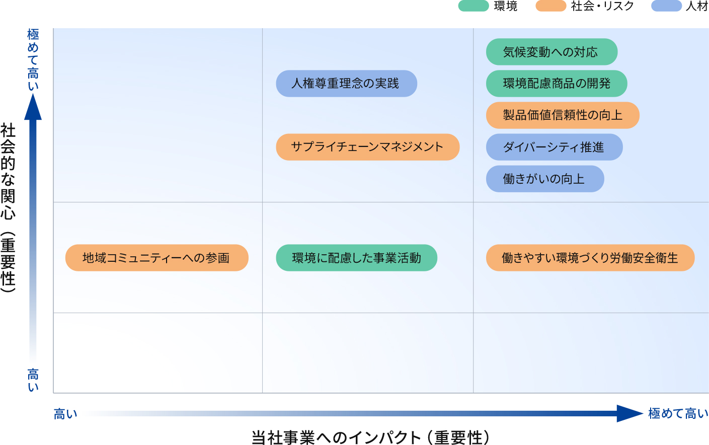709x445 pixels.
Task: Click the orange 社会・リスク legend swatch
Action: pos(550,6)
